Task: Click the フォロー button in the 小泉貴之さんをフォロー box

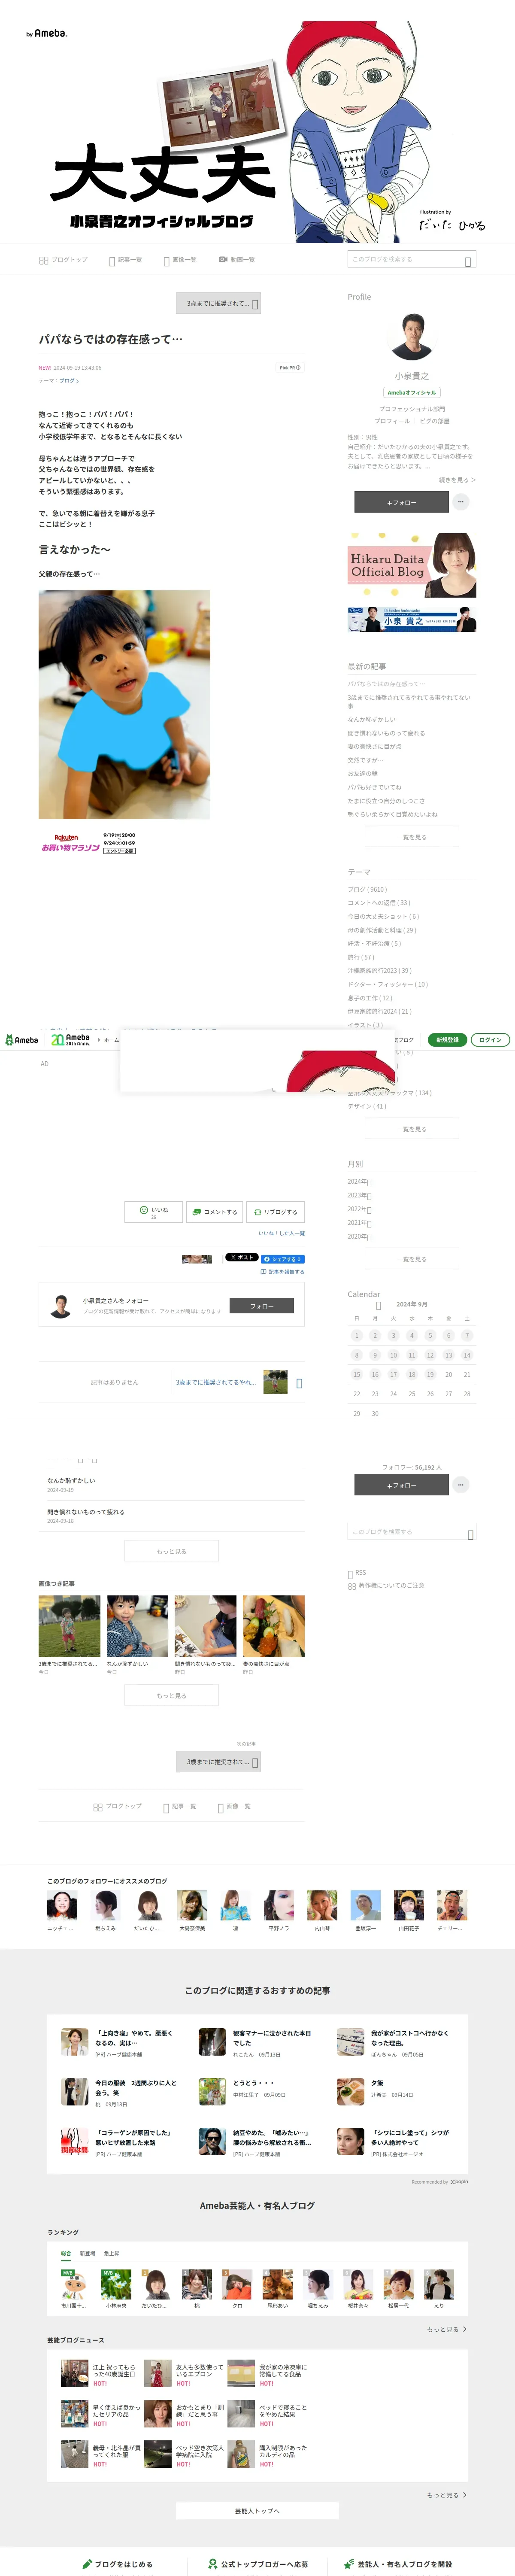Action: tap(262, 1306)
